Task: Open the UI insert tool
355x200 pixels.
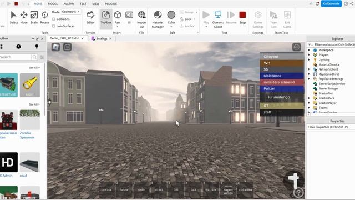Action: (129, 17)
